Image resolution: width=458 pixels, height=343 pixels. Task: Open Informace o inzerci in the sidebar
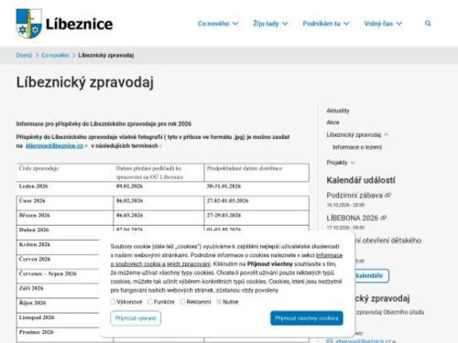357,147
